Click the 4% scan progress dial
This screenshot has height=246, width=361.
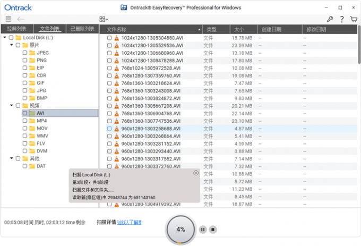pyautogui.click(x=180, y=230)
